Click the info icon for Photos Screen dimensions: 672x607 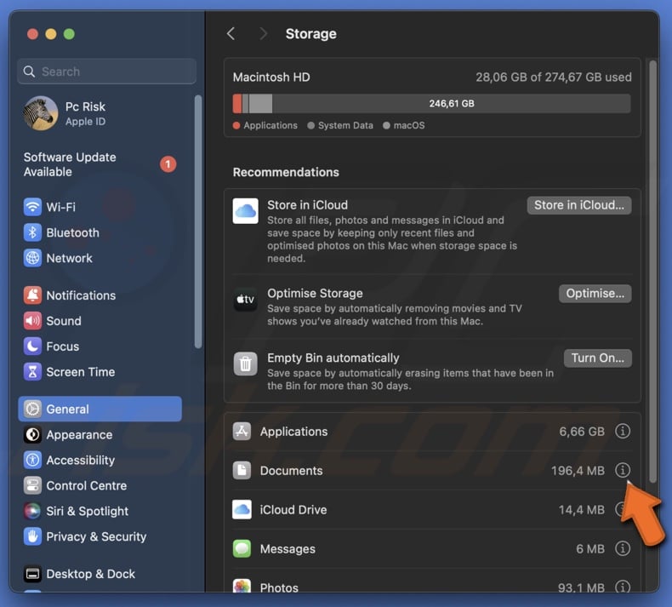point(623,587)
